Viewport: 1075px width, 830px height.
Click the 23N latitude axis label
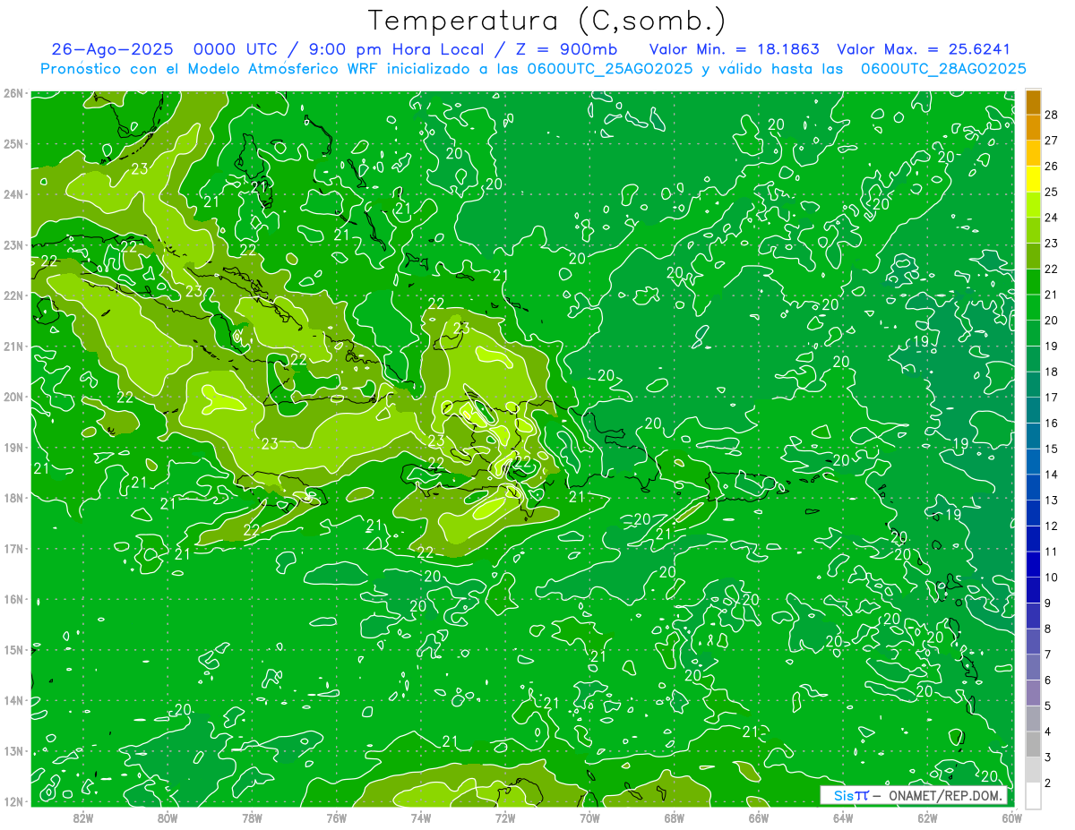point(13,244)
